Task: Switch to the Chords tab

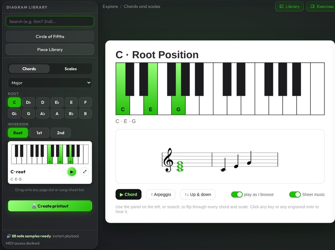Action: [x=29, y=69]
